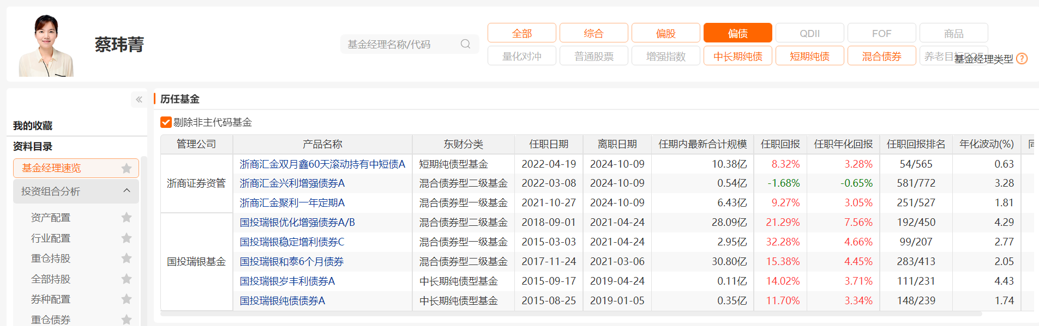The width and height of the screenshot is (1039, 326).
Task: Collapse the sidebar with double-chevron icon
Action: (x=139, y=99)
